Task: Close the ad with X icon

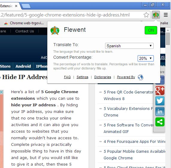Action: click(1, 92)
